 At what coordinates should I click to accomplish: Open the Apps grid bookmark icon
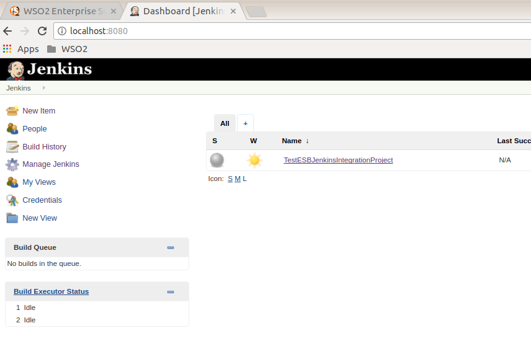pyautogui.click(x=7, y=49)
